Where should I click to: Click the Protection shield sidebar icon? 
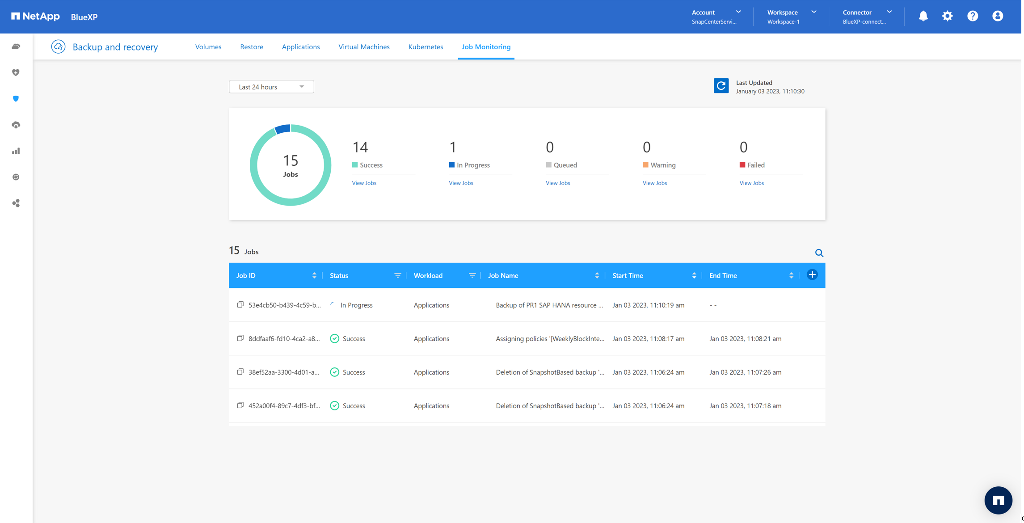pos(16,99)
